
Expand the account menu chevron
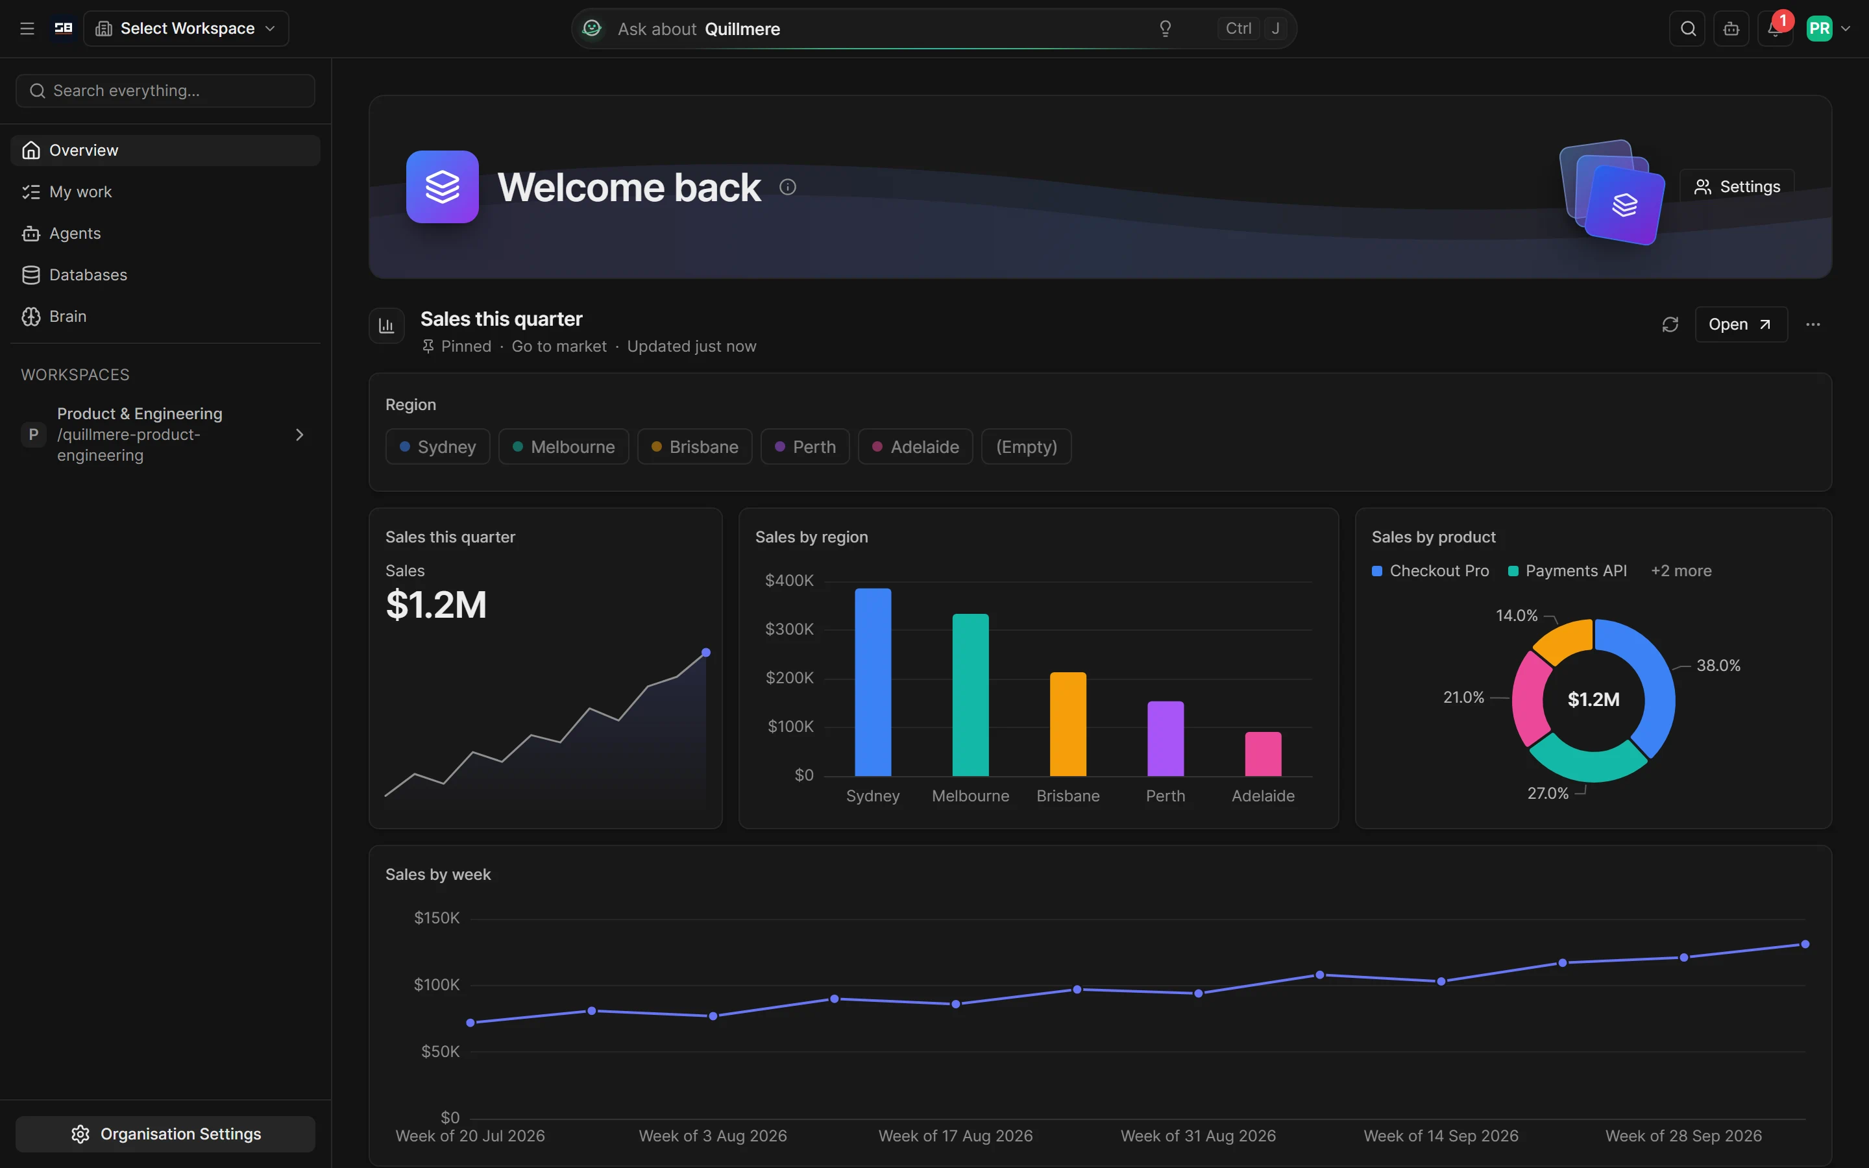[1846, 29]
